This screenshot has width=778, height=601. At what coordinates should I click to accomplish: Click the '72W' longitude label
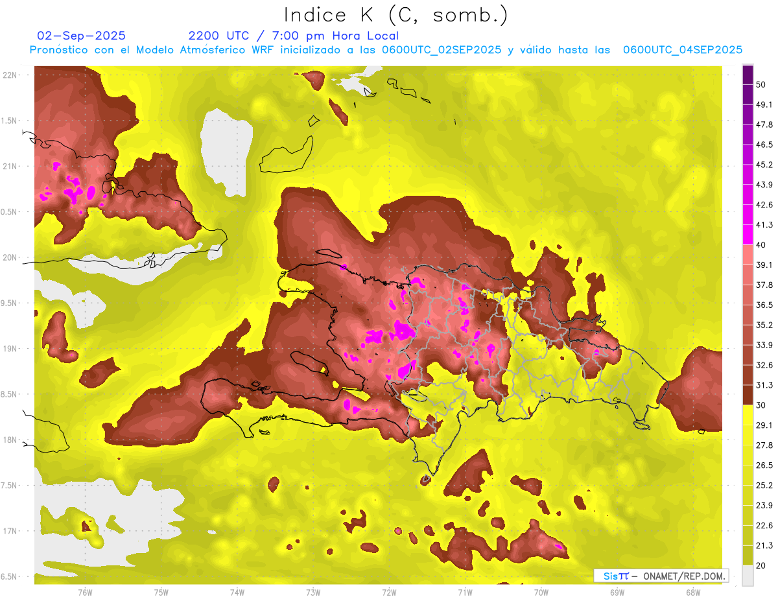point(389,593)
